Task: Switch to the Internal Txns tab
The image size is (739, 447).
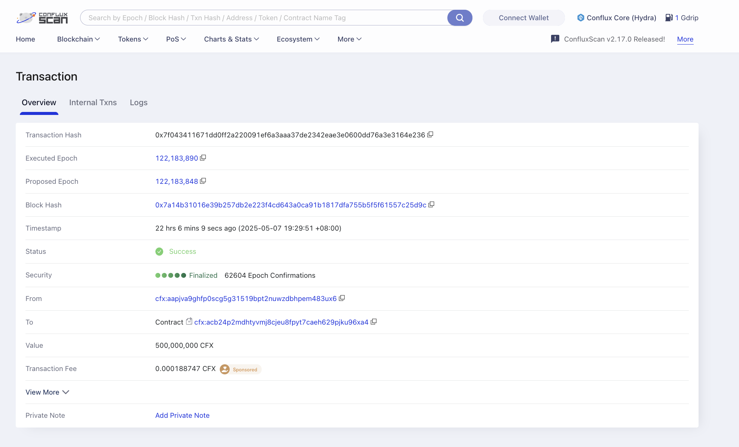Action: click(x=93, y=102)
